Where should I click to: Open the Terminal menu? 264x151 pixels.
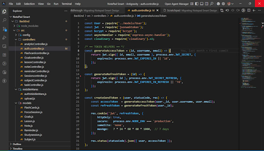click(66, 4)
